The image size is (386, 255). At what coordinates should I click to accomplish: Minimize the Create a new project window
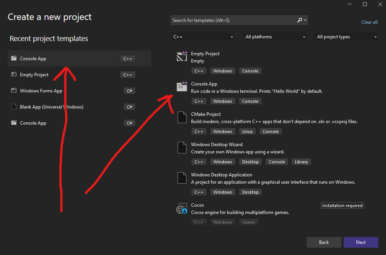pyautogui.click(x=349, y=4)
